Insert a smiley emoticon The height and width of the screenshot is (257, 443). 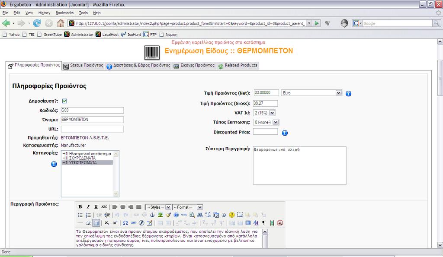[x=232, y=215]
